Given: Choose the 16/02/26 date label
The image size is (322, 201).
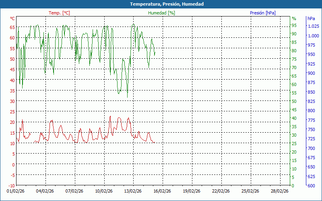Looking at the screenshot, I should click(163, 191).
